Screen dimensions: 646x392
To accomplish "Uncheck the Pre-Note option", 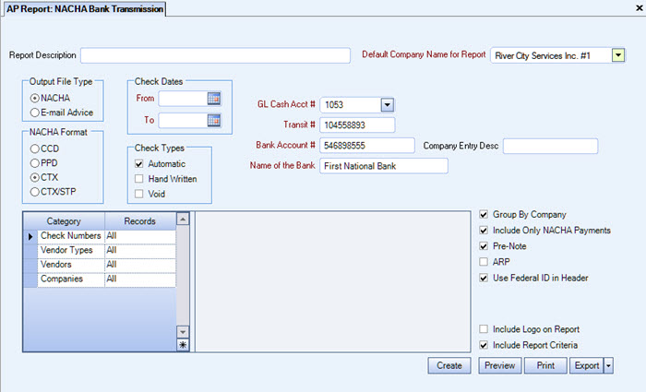I will [484, 246].
